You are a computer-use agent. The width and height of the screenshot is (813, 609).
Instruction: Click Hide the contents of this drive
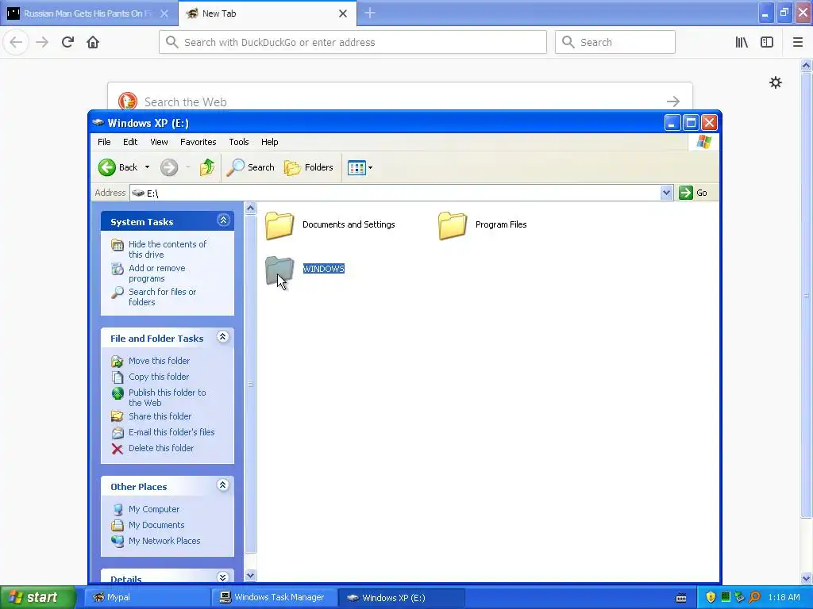[x=167, y=249]
